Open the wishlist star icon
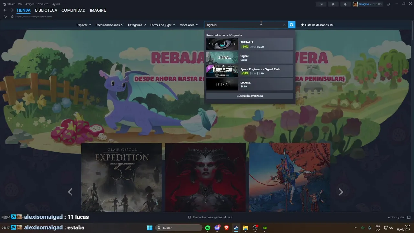Image resolution: width=414 pixels, height=233 pixels. (x=302, y=25)
